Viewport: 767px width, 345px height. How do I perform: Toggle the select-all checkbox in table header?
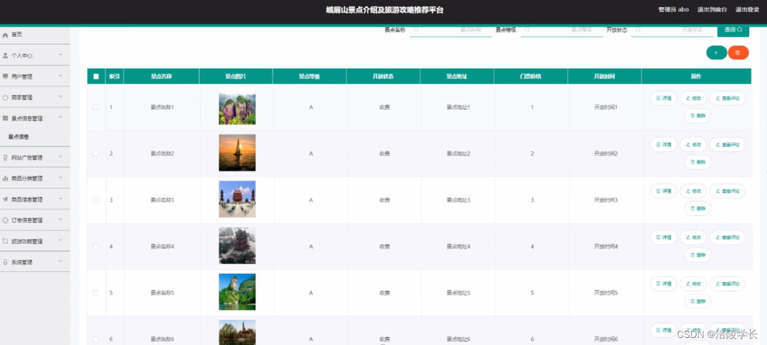[x=96, y=76]
